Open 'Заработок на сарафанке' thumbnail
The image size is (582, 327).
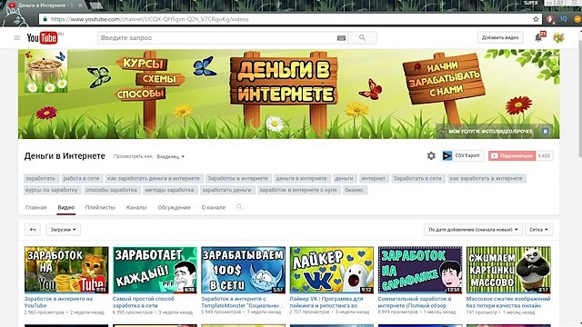(420, 270)
